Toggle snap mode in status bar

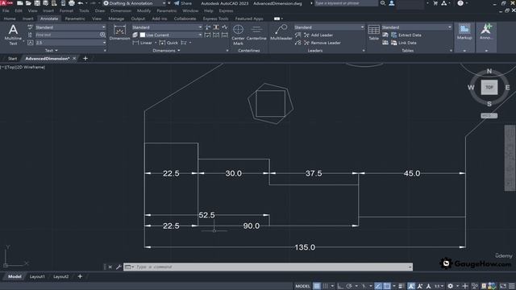pos(325,286)
